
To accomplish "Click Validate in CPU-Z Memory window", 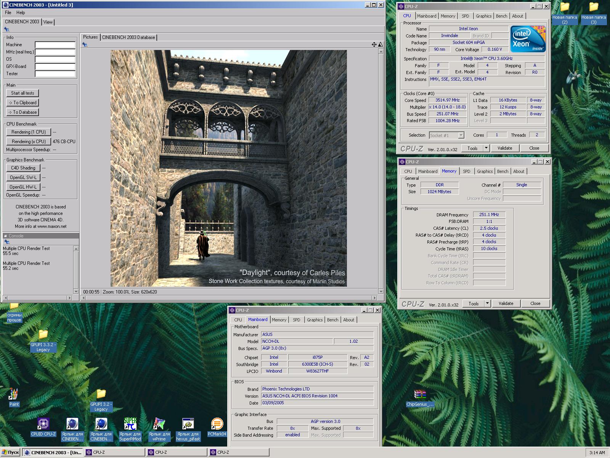I will [x=506, y=303].
